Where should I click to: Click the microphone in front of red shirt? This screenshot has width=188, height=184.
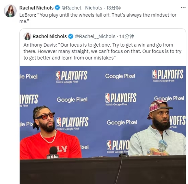53,152
